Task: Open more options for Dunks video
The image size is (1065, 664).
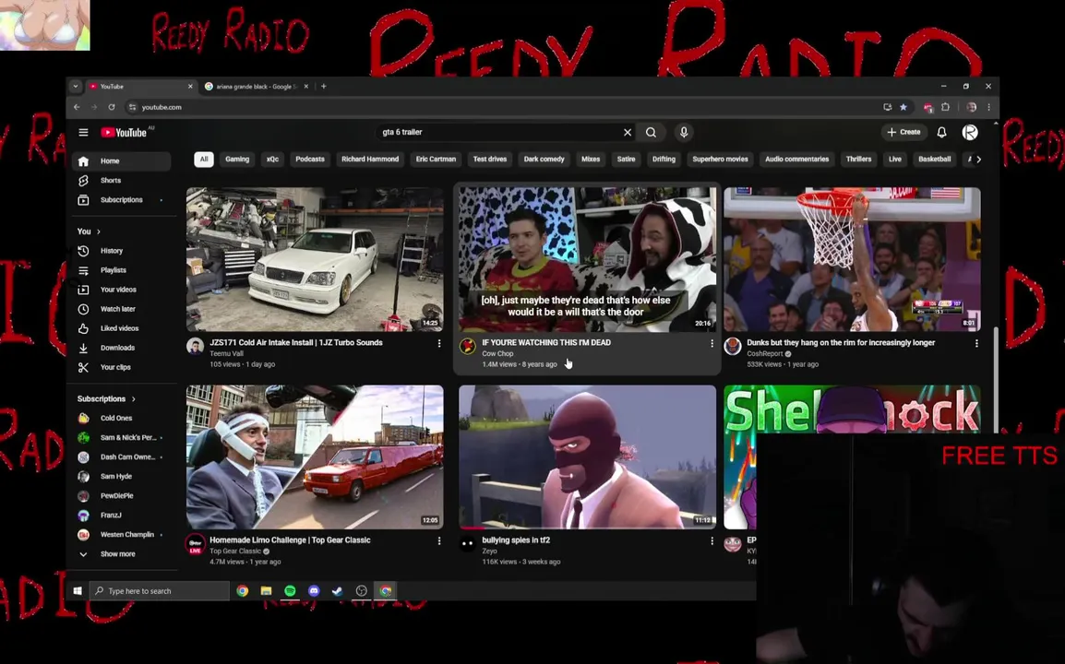Action: (976, 344)
